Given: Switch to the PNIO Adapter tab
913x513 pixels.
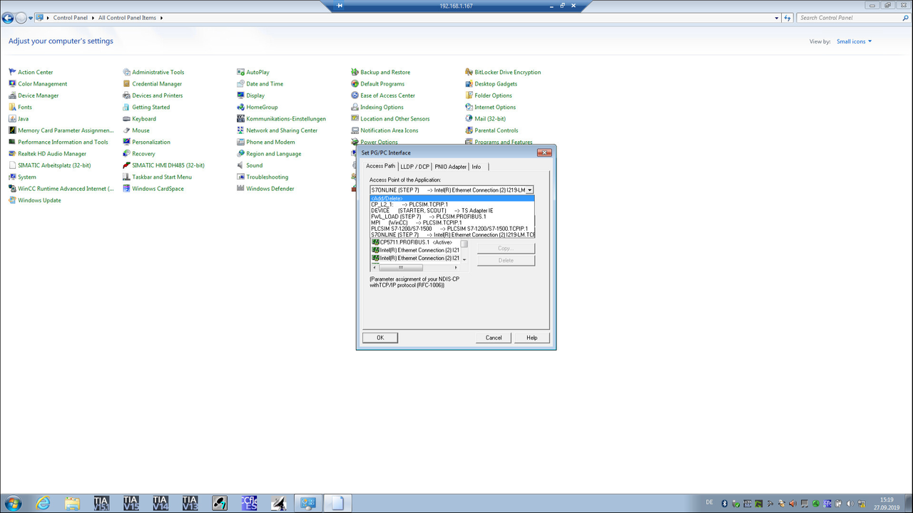Looking at the screenshot, I should pyautogui.click(x=450, y=167).
